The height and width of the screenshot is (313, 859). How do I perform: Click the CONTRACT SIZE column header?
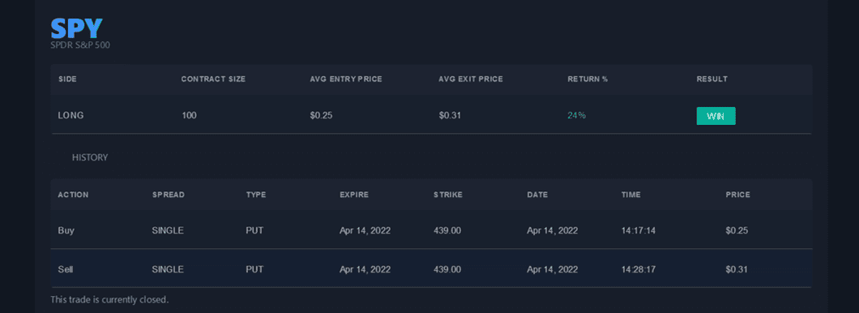coord(213,79)
